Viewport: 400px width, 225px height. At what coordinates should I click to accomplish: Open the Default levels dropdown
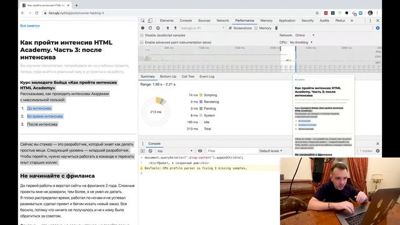[x=271, y=151]
